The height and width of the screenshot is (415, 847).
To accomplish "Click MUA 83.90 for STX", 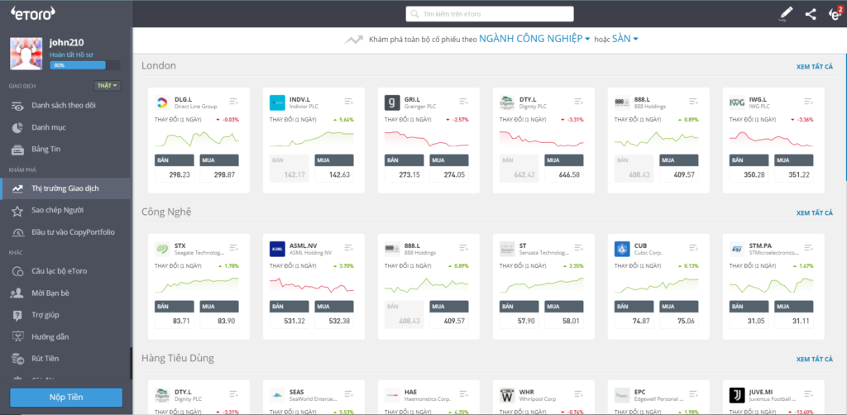I will click(219, 314).
